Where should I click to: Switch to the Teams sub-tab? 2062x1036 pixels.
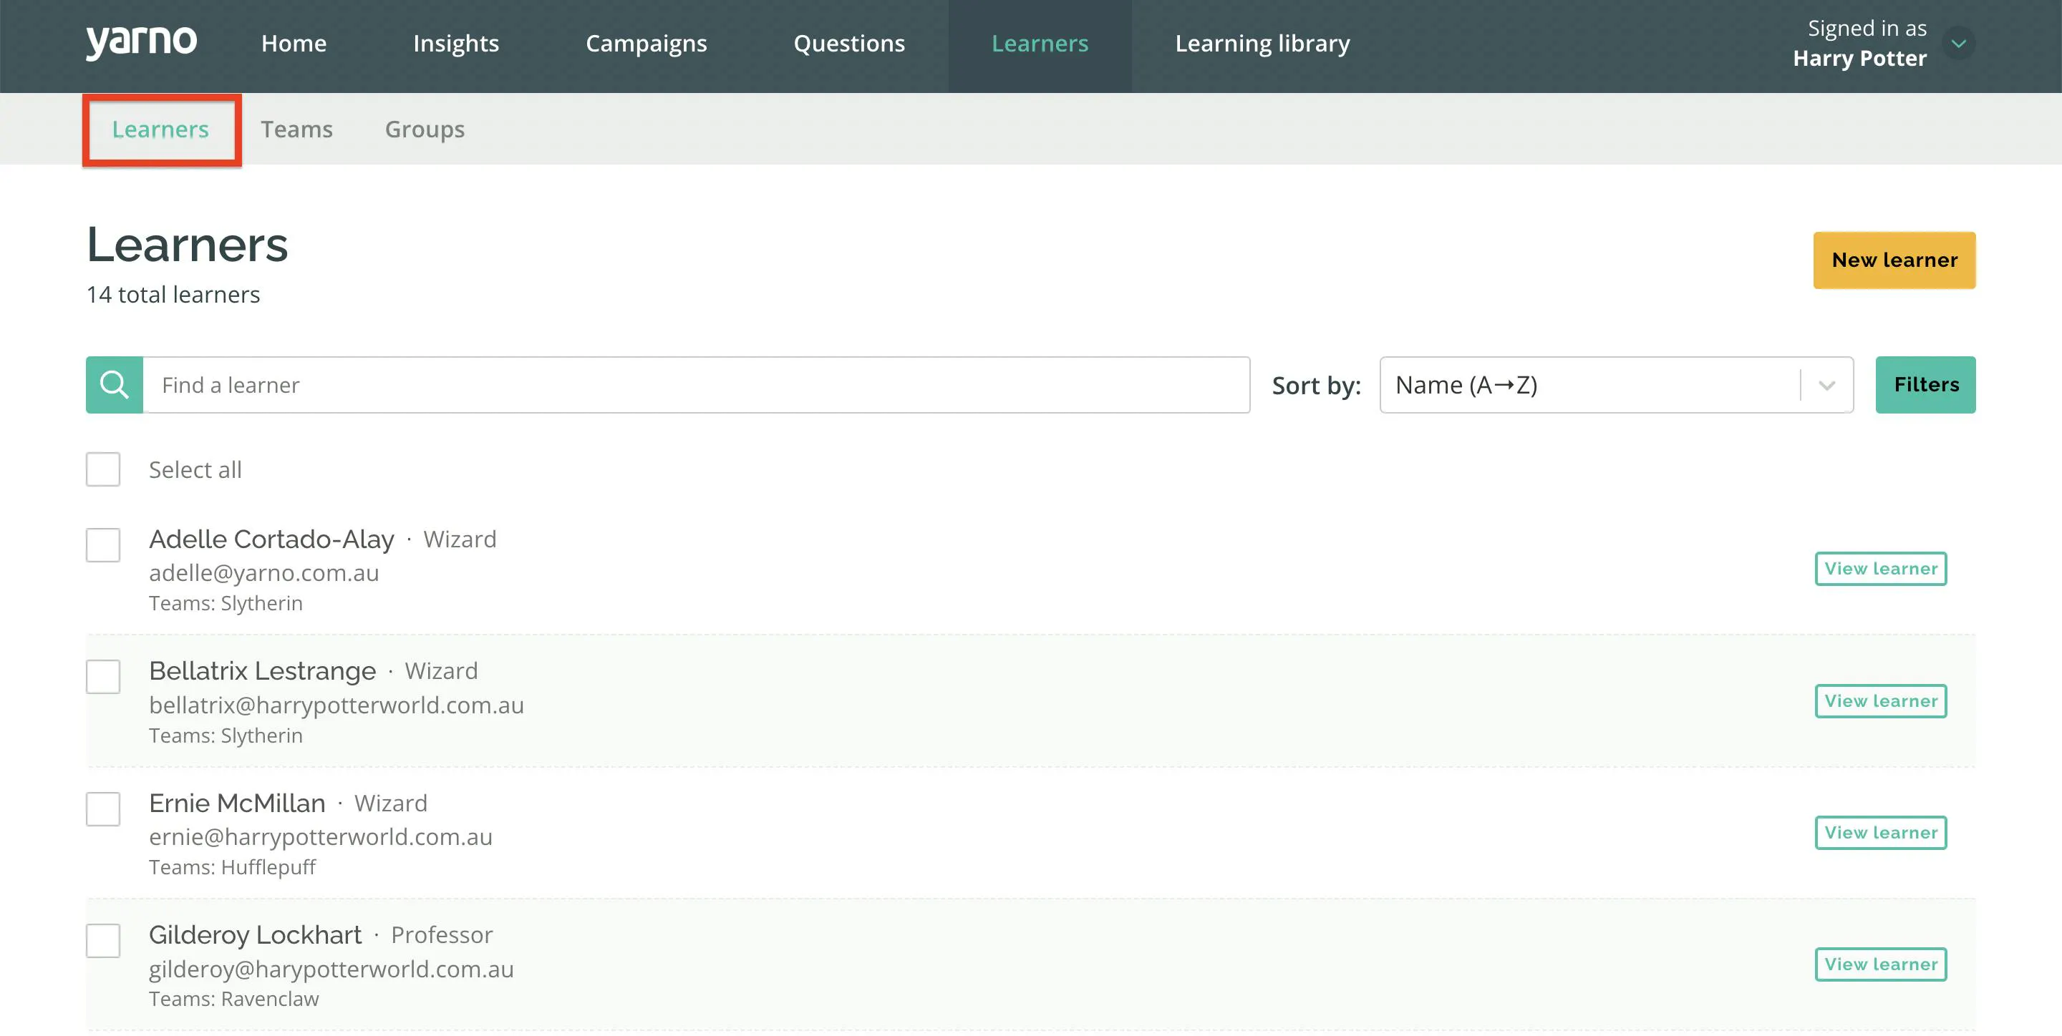pyautogui.click(x=296, y=129)
